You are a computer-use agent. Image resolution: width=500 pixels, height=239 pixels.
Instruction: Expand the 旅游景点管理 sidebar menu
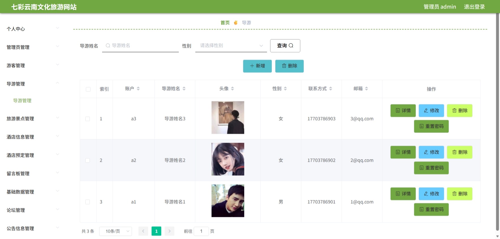[33, 119]
